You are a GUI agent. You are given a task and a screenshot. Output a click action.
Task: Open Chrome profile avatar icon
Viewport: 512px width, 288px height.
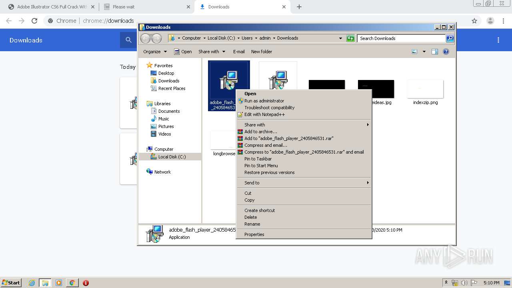490,21
